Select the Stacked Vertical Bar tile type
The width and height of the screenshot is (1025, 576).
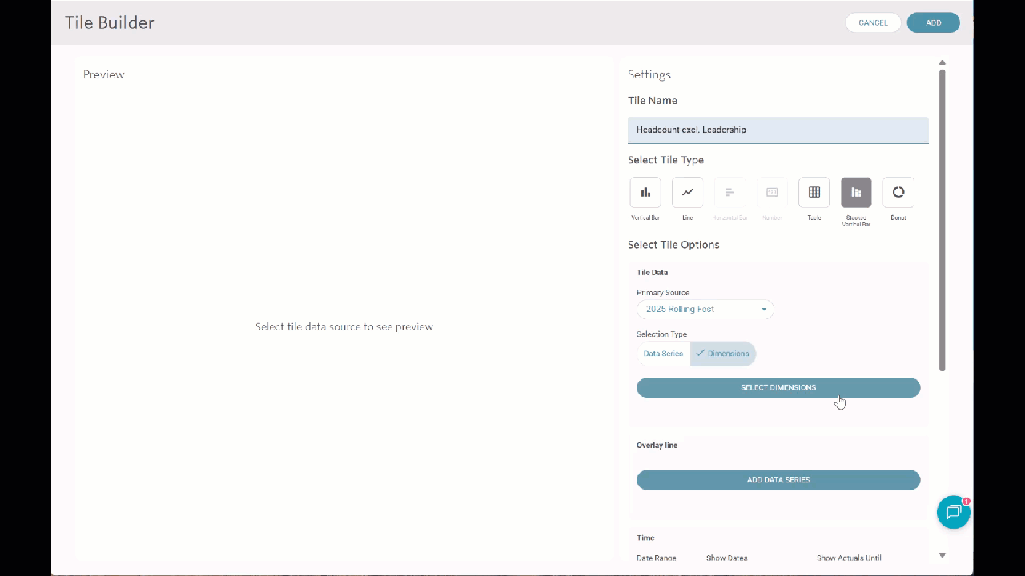tap(856, 193)
